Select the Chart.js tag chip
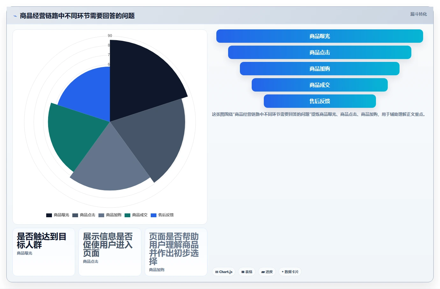The image size is (440, 289). [x=224, y=272]
